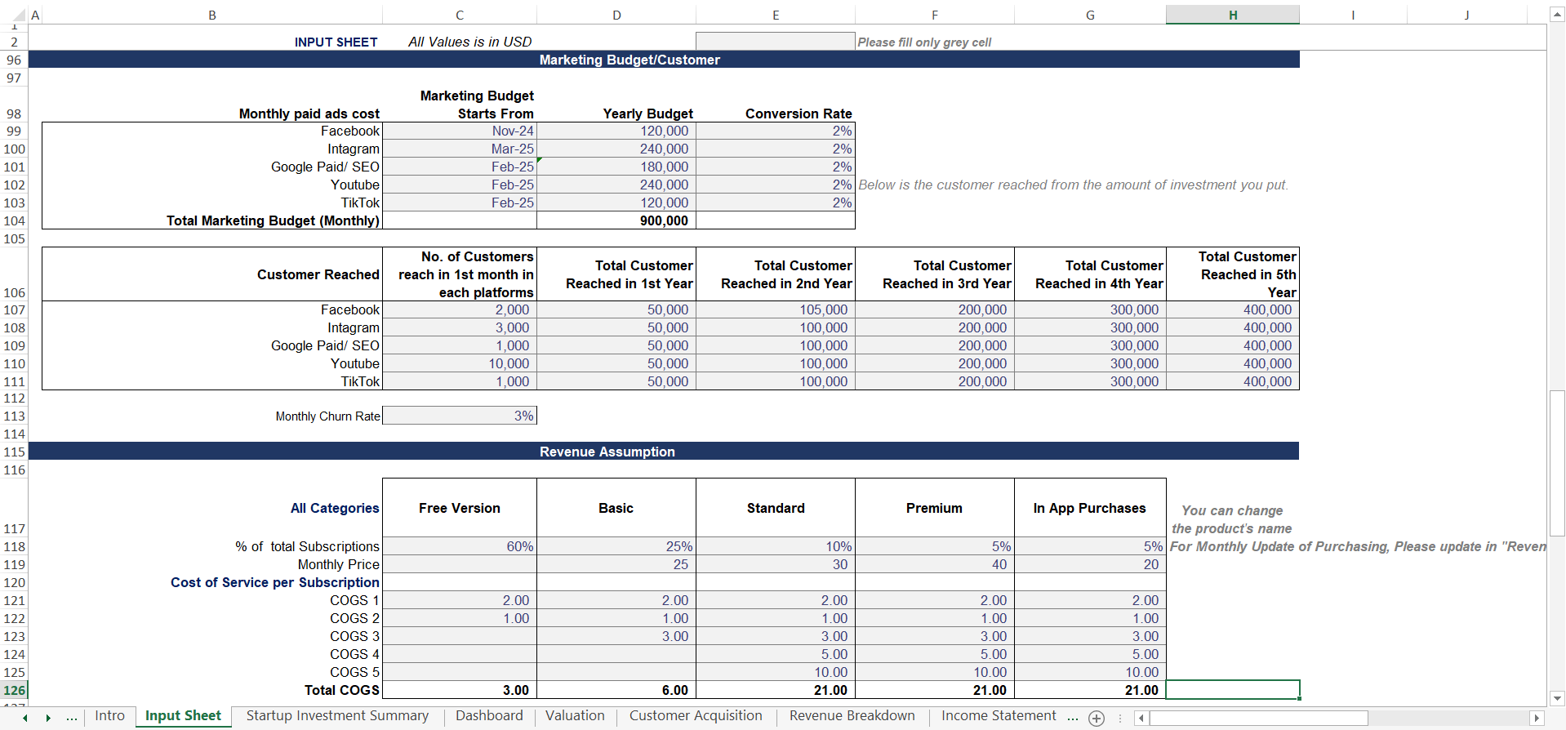
Task: Select Google Paid/SEO yearly budget 180,000
Action: click(616, 167)
